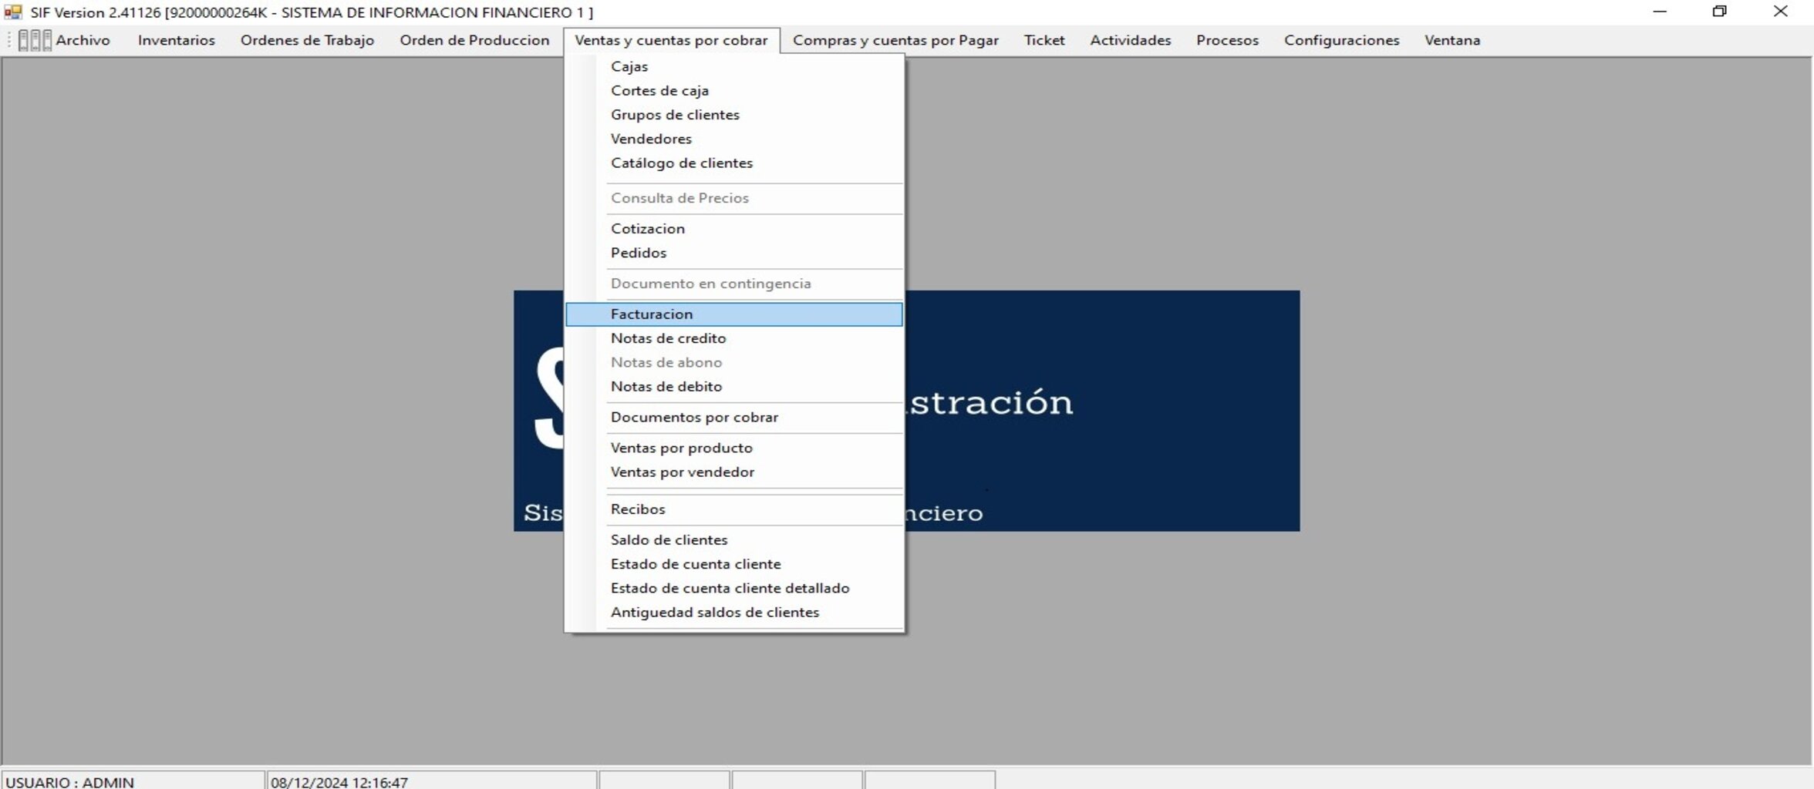Collapse the Ventas y cuentas por cobrar menu
The height and width of the screenshot is (789, 1814).
coord(671,40)
